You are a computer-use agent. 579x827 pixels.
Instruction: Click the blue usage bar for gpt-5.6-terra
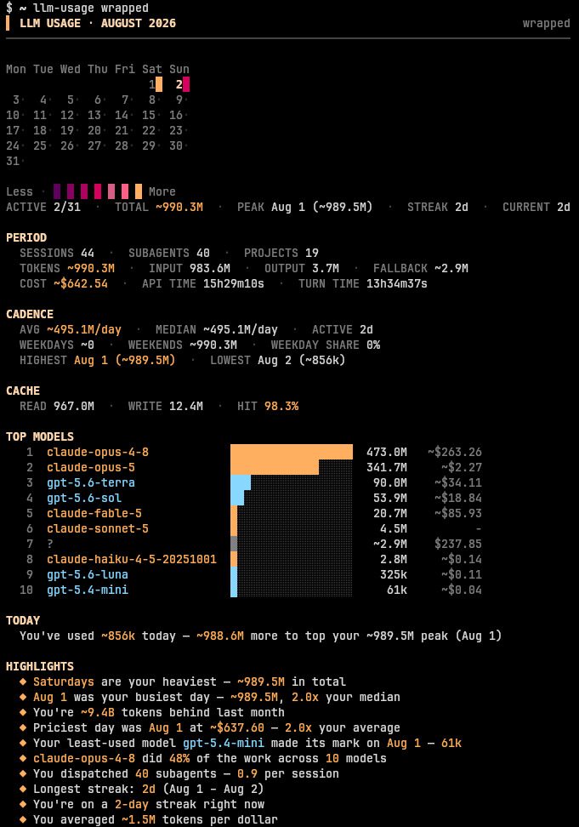click(241, 482)
